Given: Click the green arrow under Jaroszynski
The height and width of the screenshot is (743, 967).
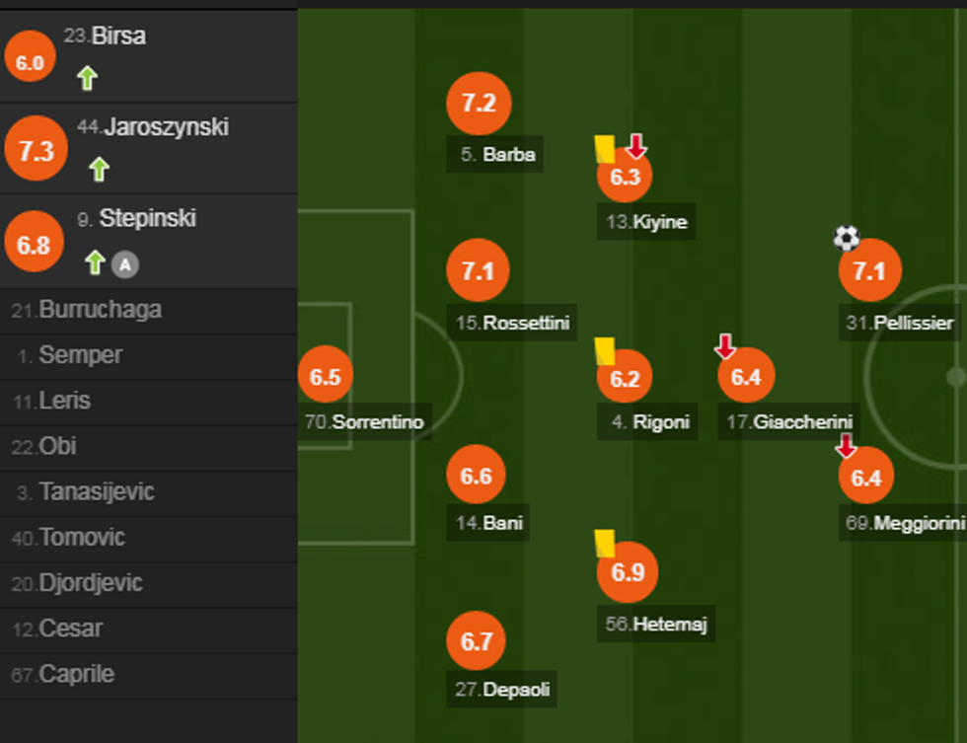Looking at the screenshot, I should click(x=99, y=169).
